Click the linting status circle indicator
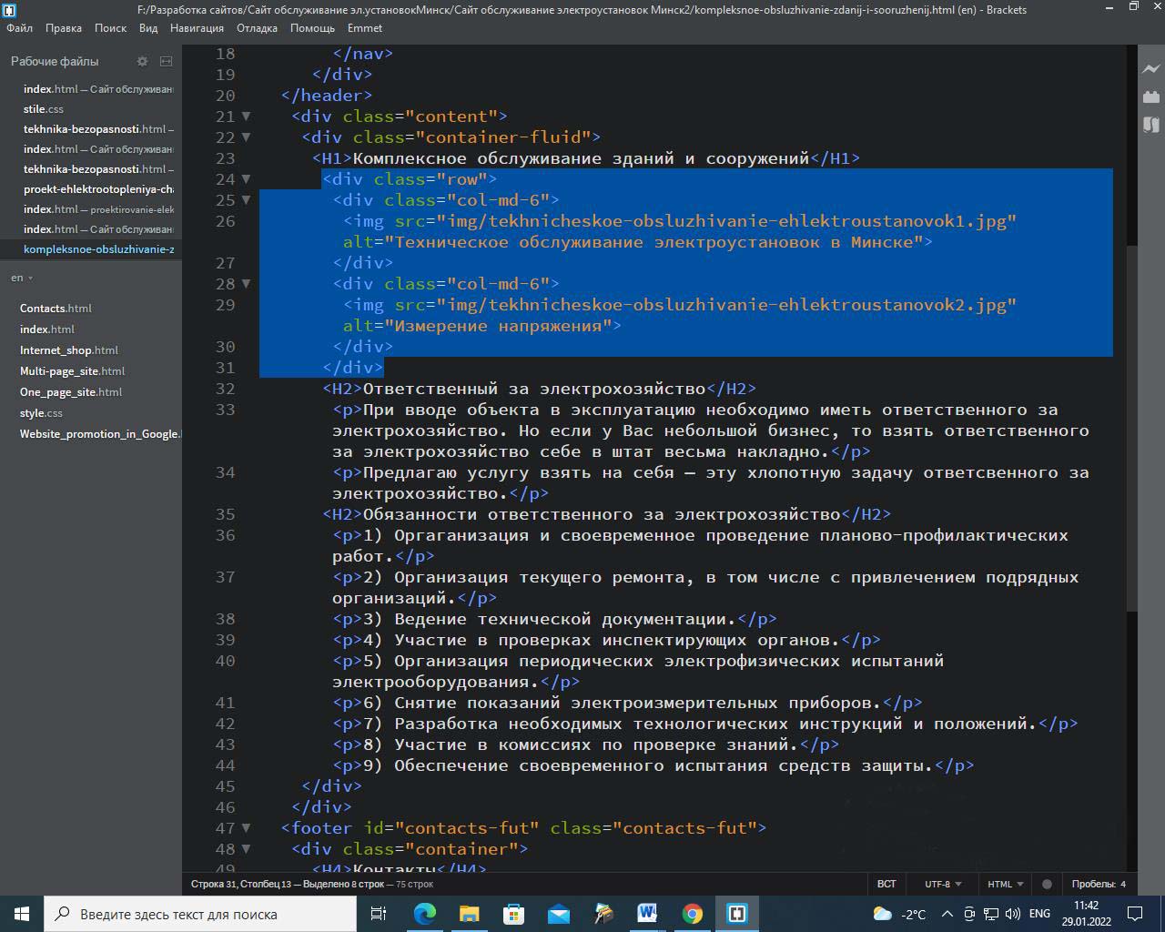This screenshot has height=932, width=1165. [1047, 884]
